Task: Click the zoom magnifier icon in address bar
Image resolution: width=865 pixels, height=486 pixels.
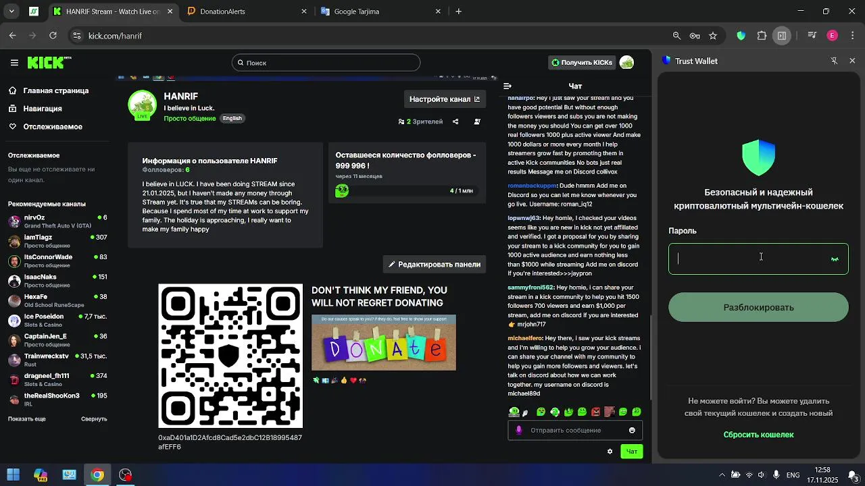Action: 676,36
